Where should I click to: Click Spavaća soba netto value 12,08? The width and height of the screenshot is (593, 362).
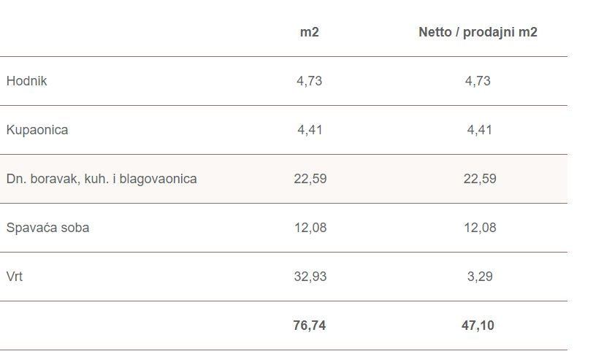(x=480, y=228)
